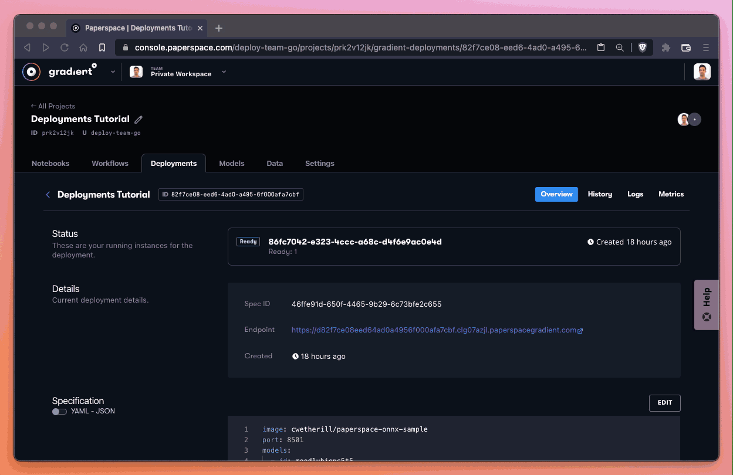Screen dimensions: 733x475
Task: Toggle YAML - JSON specification switch
Action: click(59, 412)
